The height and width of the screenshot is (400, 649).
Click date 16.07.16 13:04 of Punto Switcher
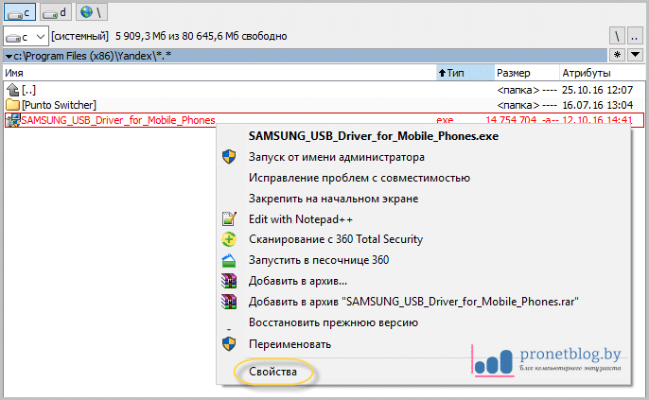[597, 105]
